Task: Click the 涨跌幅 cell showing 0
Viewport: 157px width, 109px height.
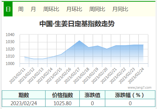Action: pos(130,103)
